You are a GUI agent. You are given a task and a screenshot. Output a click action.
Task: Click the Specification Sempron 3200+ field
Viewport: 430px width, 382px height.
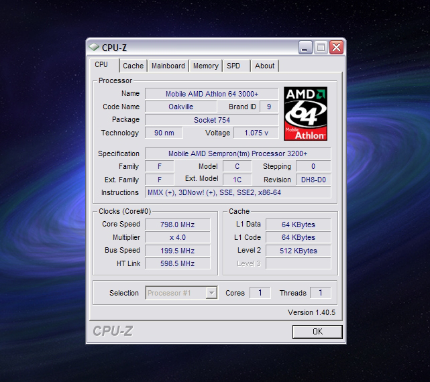(x=237, y=153)
